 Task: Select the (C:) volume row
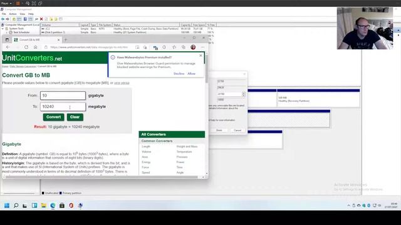pos(128,29)
